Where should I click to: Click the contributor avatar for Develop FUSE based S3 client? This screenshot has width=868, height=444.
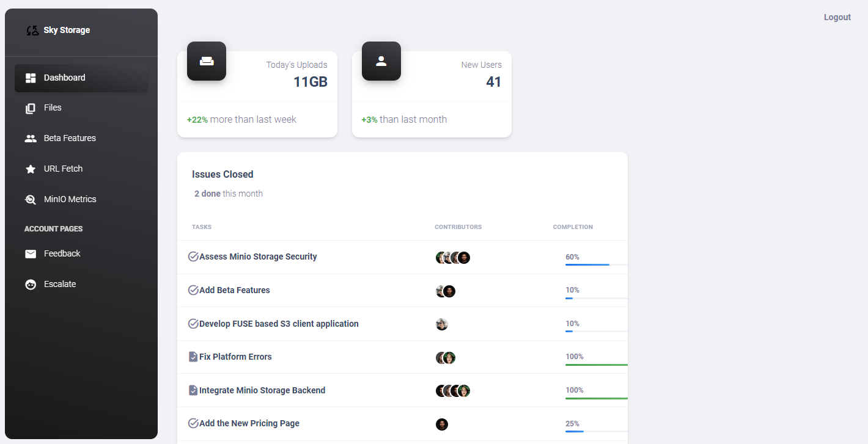tap(442, 324)
